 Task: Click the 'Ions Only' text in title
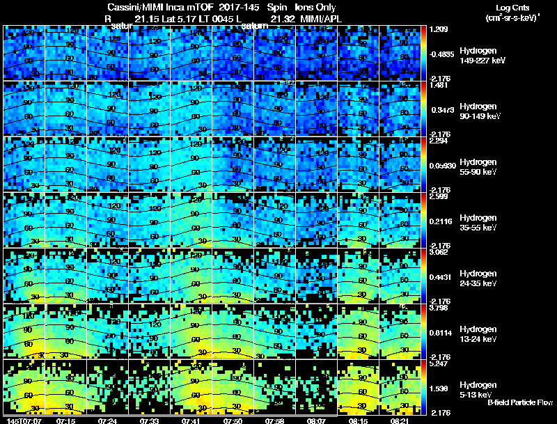coord(315,7)
